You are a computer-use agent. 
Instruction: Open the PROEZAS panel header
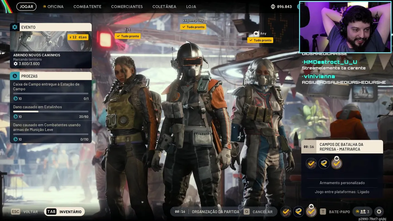click(x=51, y=76)
